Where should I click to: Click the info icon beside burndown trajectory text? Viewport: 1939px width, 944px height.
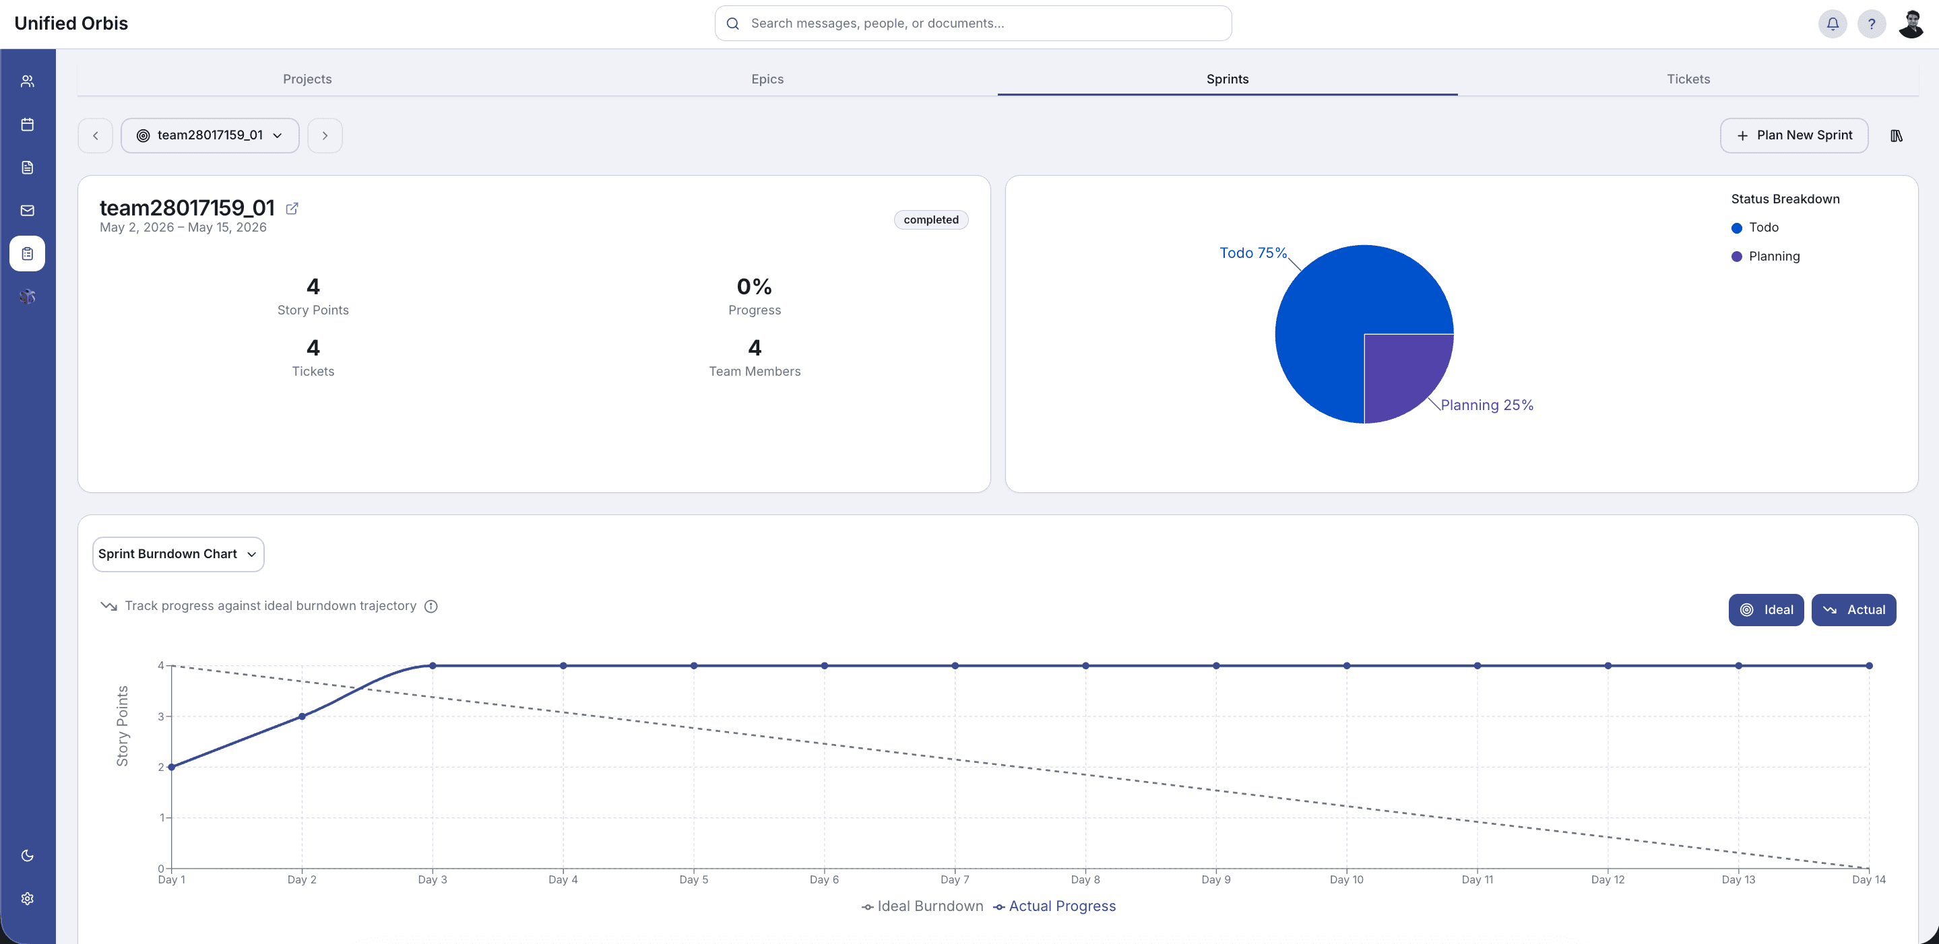click(431, 606)
